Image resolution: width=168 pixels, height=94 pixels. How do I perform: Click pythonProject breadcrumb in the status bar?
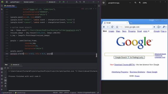click(7, 93)
